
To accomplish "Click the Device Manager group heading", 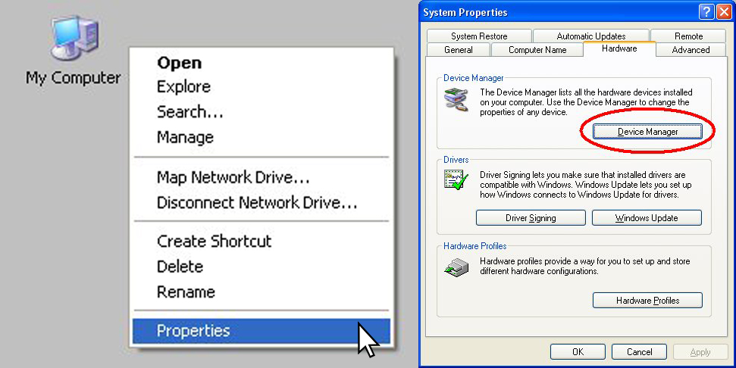I will point(473,78).
